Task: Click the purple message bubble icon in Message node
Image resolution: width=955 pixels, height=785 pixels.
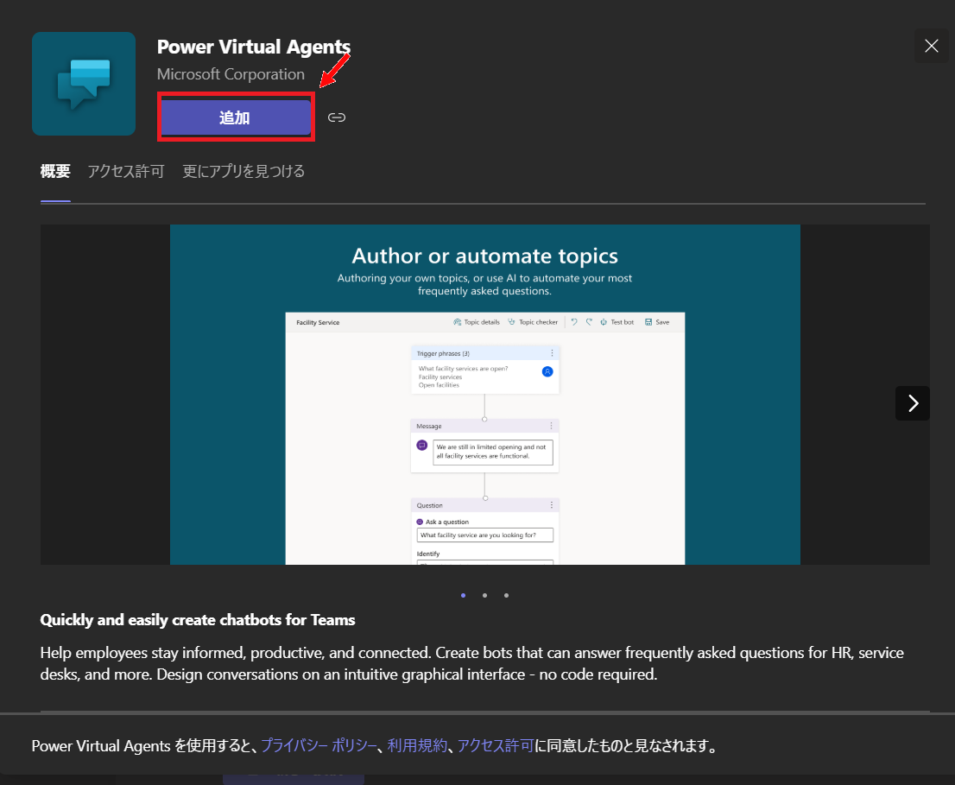Action: pyautogui.click(x=421, y=446)
